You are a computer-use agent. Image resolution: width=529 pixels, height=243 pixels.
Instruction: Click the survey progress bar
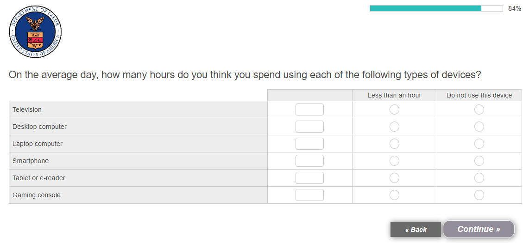(436, 8)
